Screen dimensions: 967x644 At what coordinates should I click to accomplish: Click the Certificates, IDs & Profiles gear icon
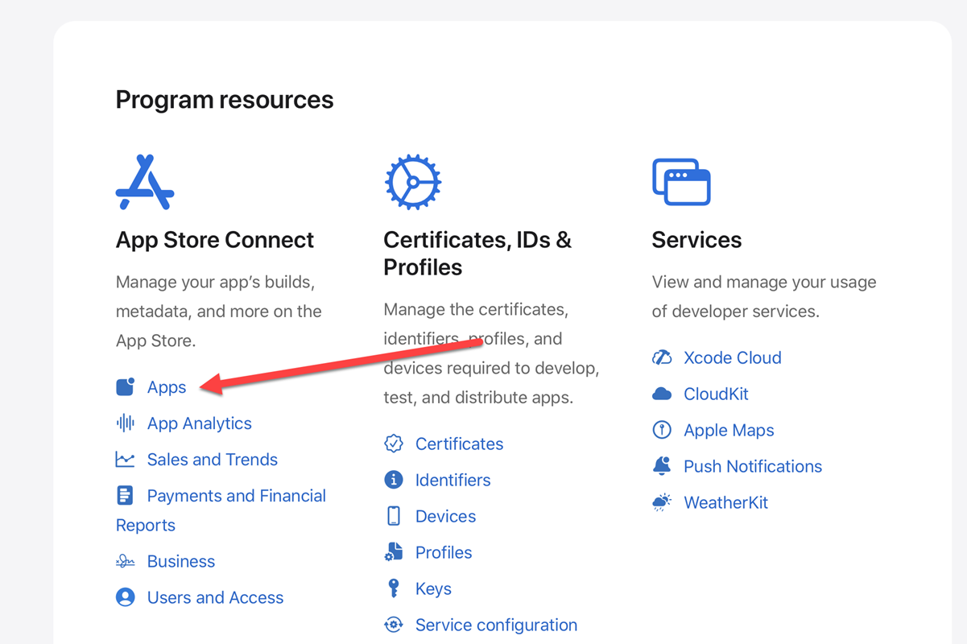413,183
